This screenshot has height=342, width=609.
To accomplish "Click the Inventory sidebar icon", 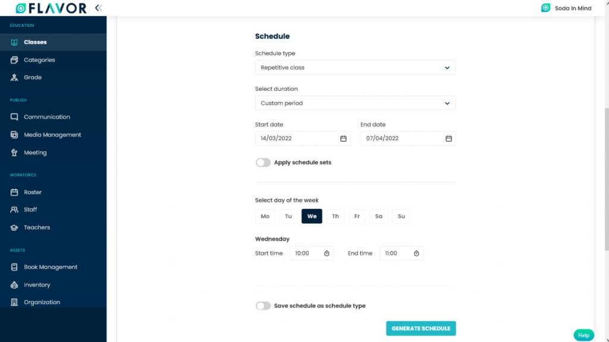I will [x=14, y=284].
